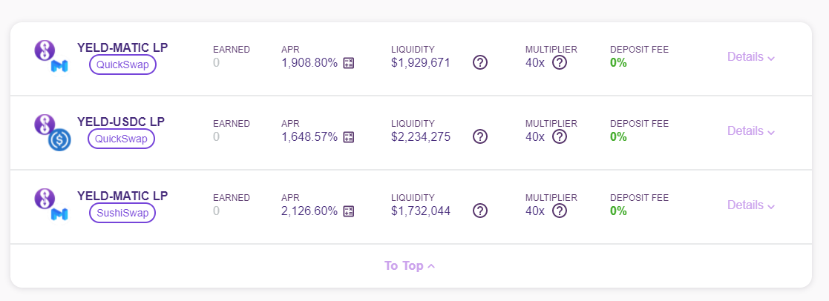
Task: Click the first YELD-MATIC LP token pair icon
Action: click(51, 57)
